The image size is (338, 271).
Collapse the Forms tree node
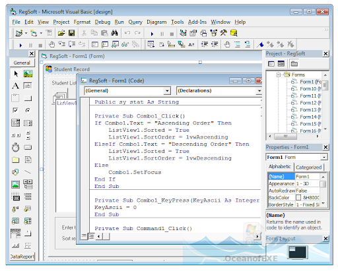coord(279,75)
